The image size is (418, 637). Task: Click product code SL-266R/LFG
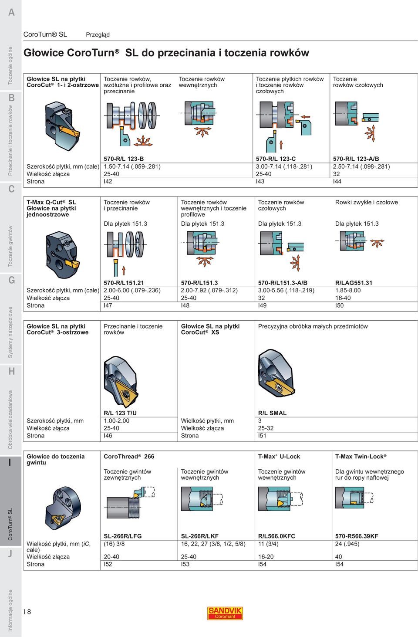point(123,536)
